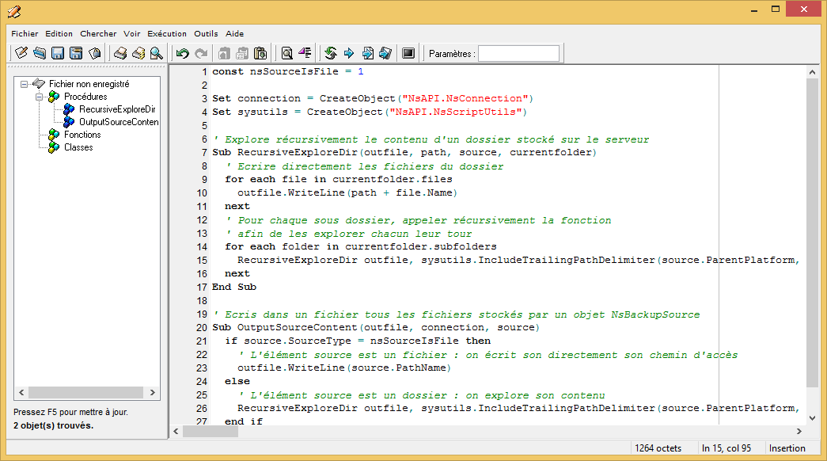
Task: Click the green arrows execute icon
Action: (331, 54)
